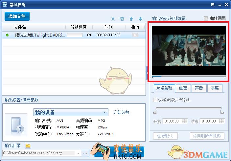
Task: Click the 00:02/110:02 time value
Action: tap(108, 35)
